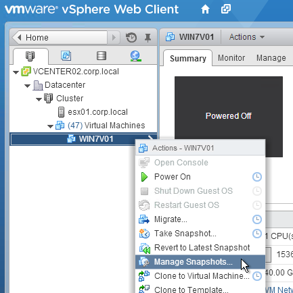Image resolution: width=293 pixels, height=293 pixels.
Task: Click the WIN7V01 VM icon in tree
Action: [x=72, y=139]
